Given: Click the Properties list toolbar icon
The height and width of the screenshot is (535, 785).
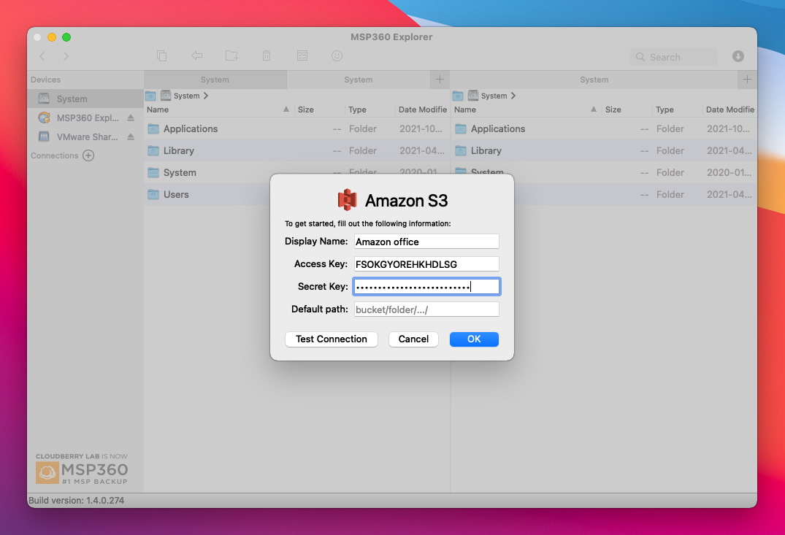Looking at the screenshot, I should [302, 55].
